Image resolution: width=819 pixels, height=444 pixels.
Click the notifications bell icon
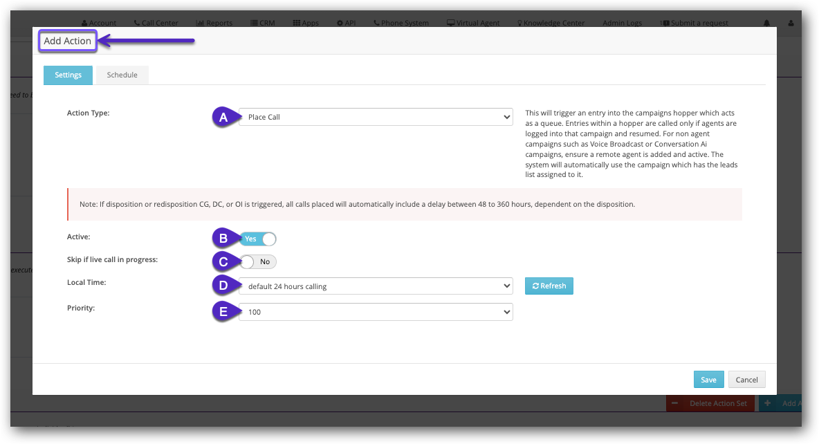766,22
